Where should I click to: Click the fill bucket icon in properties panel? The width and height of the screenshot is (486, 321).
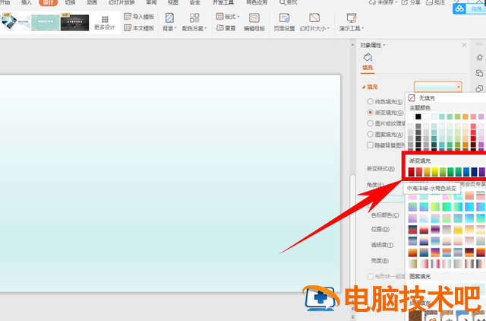coord(368,58)
